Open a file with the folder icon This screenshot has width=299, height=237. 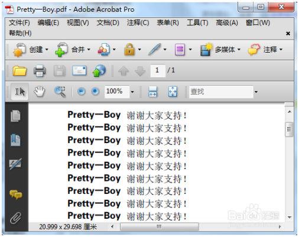(19, 71)
